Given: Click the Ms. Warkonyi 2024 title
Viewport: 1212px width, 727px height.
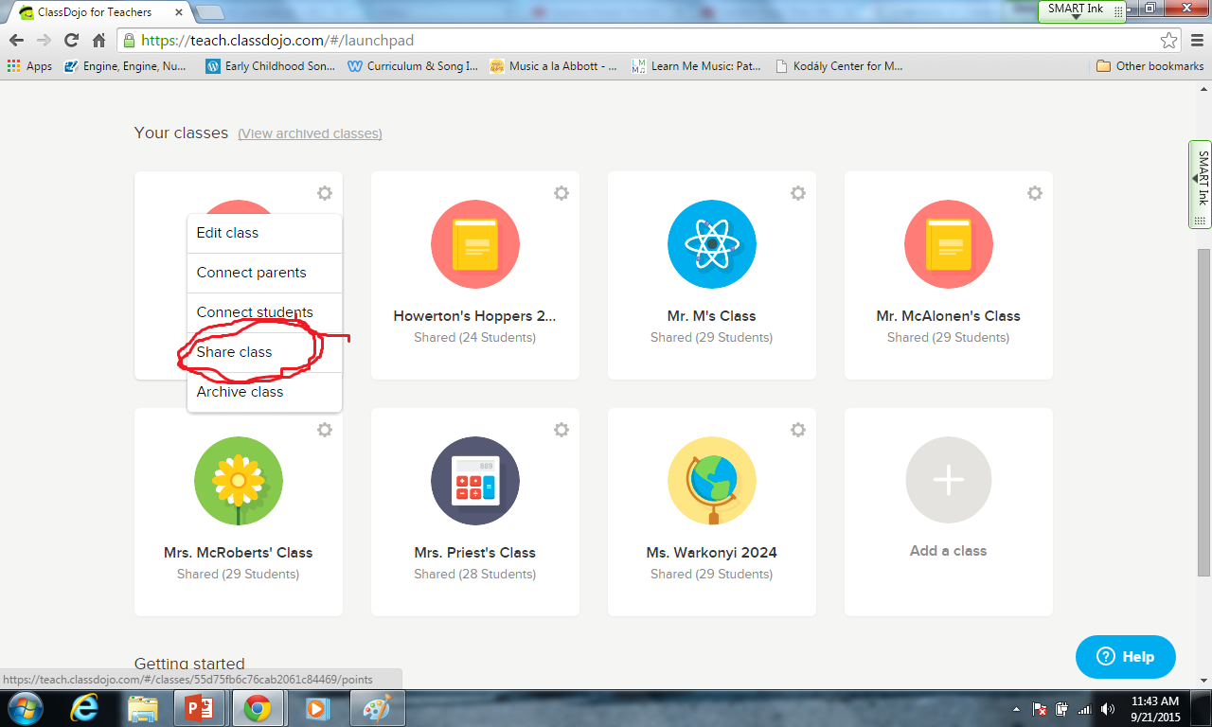Looking at the screenshot, I should pyautogui.click(x=712, y=553).
